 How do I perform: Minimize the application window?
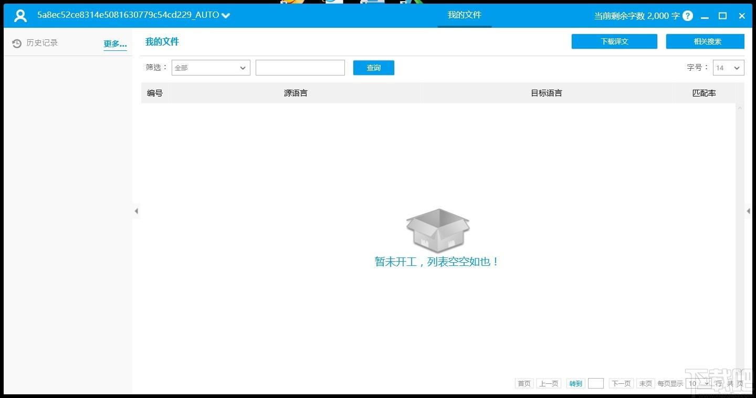pos(704,16)
